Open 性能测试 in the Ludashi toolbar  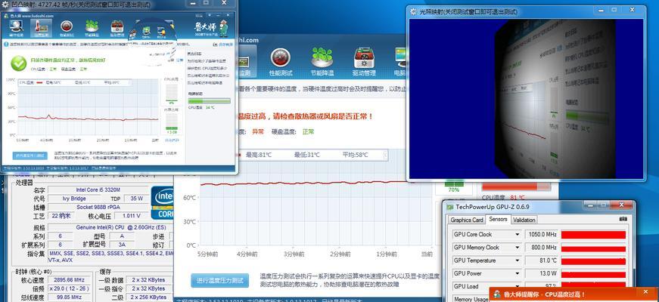pyautogui.click(x=281, y=62)
